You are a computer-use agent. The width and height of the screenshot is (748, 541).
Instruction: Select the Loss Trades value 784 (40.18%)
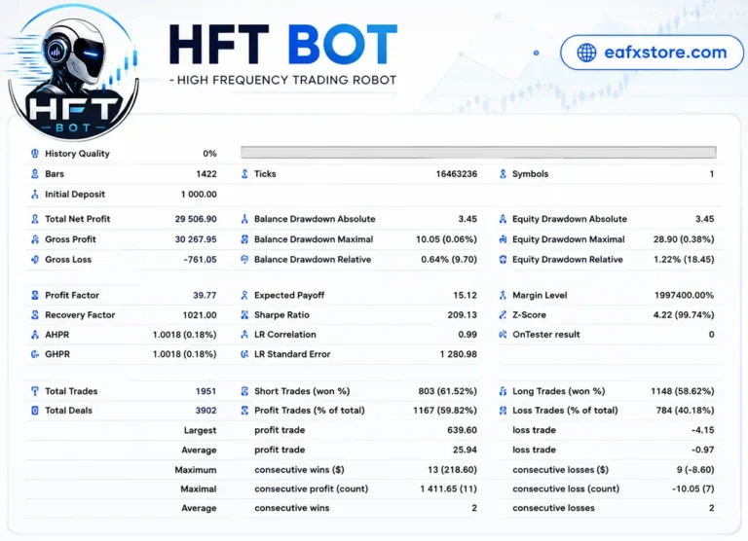[685, 411]
